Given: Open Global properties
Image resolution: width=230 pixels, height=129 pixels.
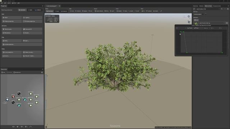Looking at the screenshot, I should coord(12,21).
